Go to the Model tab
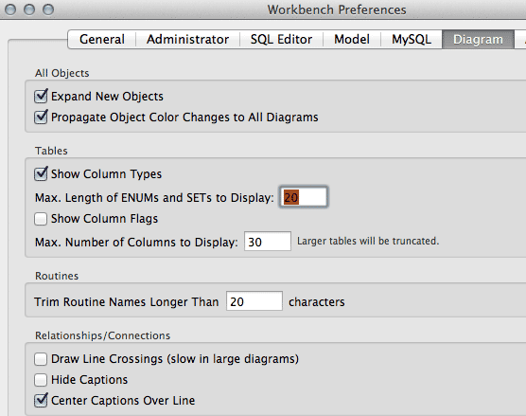Viewport: 526px width, 416px height. [x=352, y=39]
